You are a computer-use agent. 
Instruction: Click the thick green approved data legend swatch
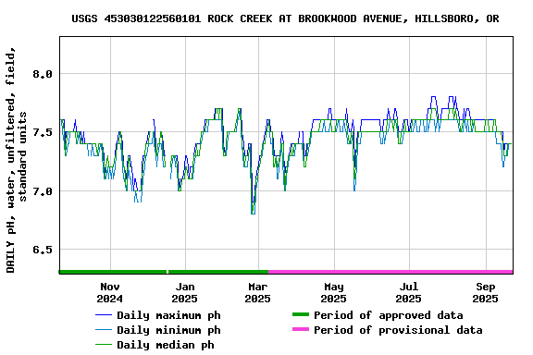click(301, 315)
